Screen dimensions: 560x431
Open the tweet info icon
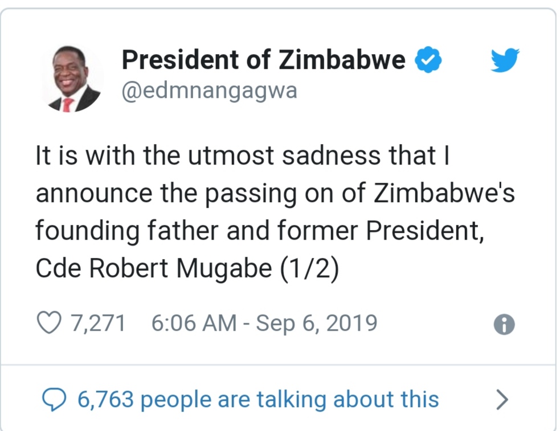[x=504, y=325]
